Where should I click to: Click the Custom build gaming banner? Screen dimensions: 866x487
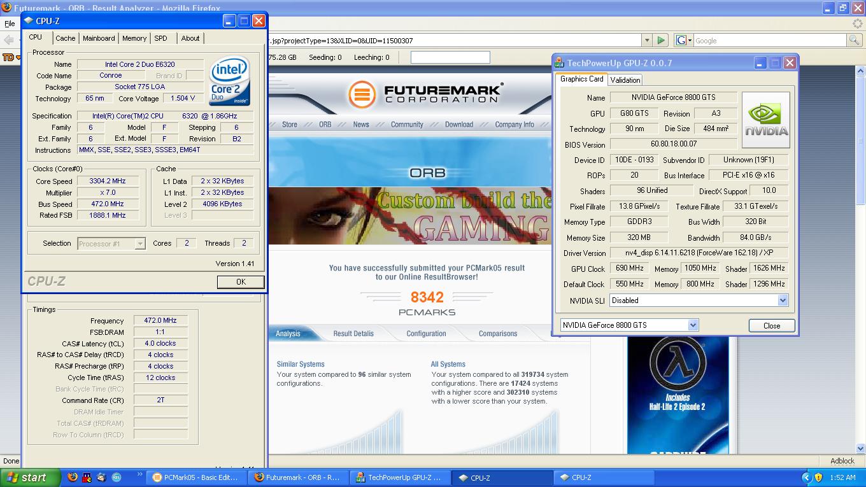coord(409,215)
